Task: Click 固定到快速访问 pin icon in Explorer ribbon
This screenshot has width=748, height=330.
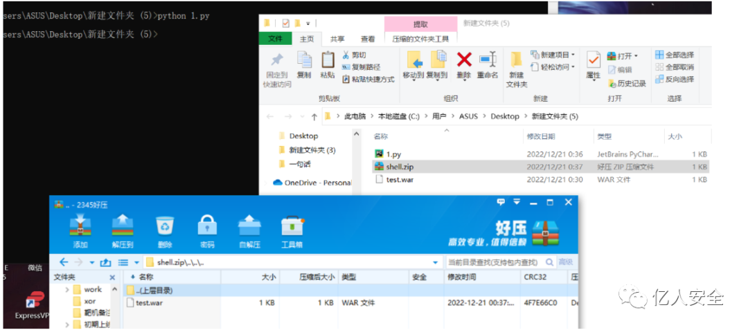Action: 276,71
